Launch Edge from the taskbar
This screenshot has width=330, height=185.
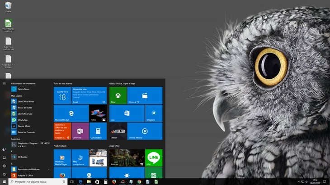[x=80, y=182]
